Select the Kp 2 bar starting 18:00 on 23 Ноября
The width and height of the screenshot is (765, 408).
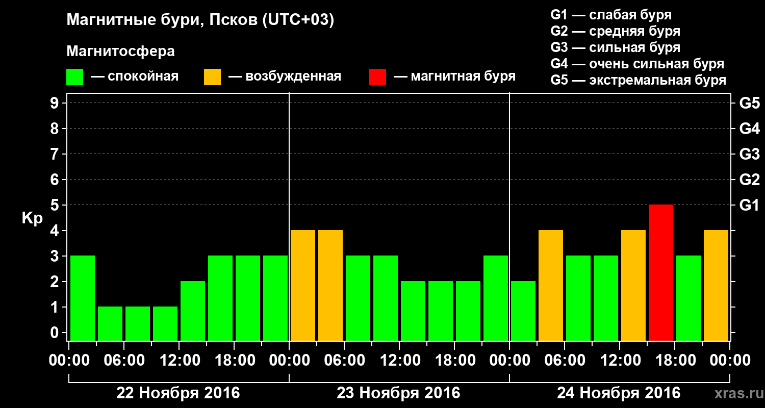(468, 311)
